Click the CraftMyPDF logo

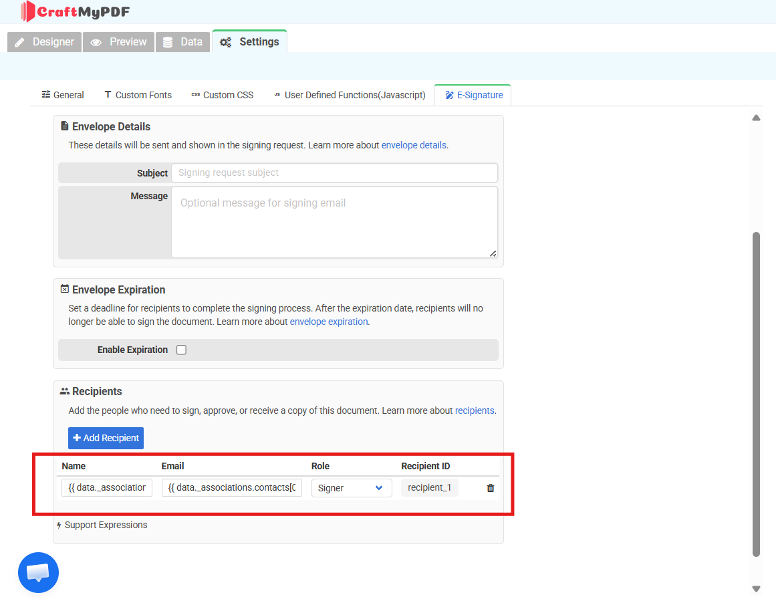pos(76,11)
